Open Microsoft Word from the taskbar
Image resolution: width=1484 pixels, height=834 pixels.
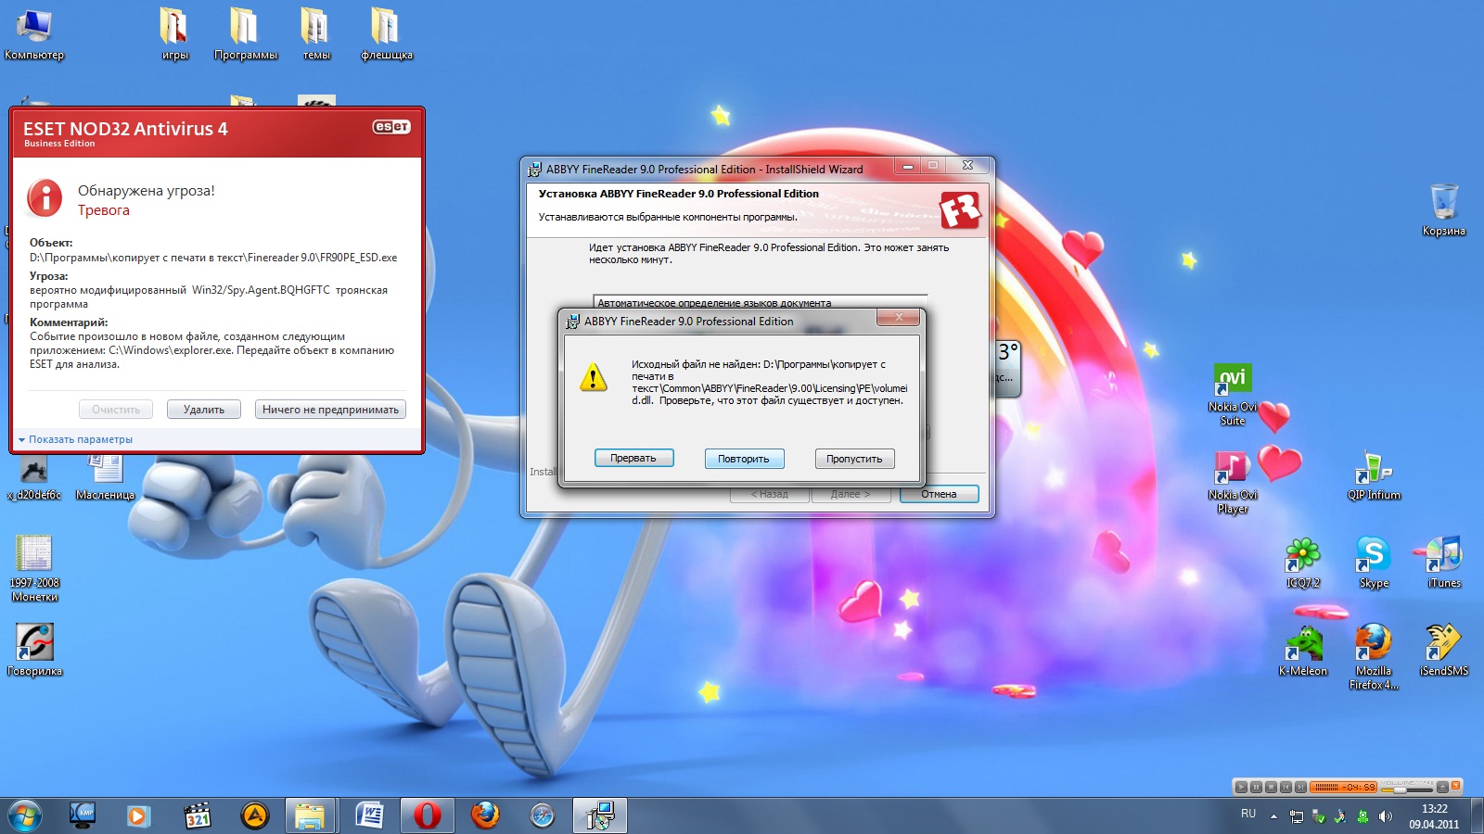(369, 815)
